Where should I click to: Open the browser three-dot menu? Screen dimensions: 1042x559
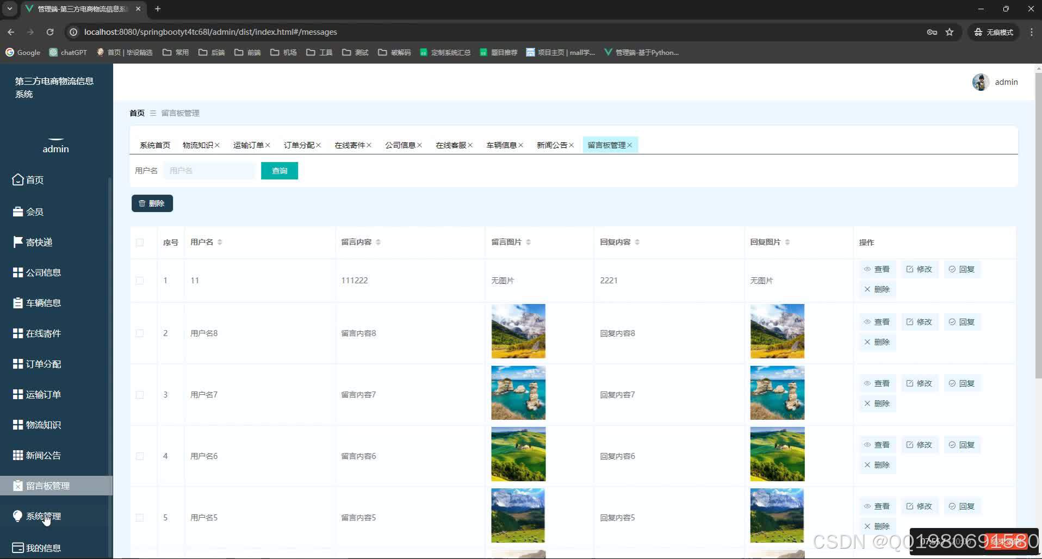(1031, 32)
